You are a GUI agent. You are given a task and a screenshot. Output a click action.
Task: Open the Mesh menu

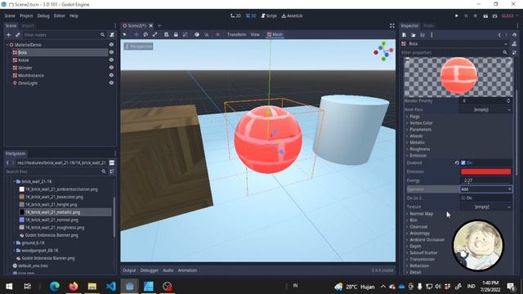275,34
